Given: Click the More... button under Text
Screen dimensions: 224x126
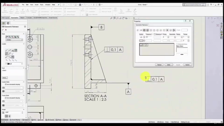Looking at the screenshot, I should 5,78.
